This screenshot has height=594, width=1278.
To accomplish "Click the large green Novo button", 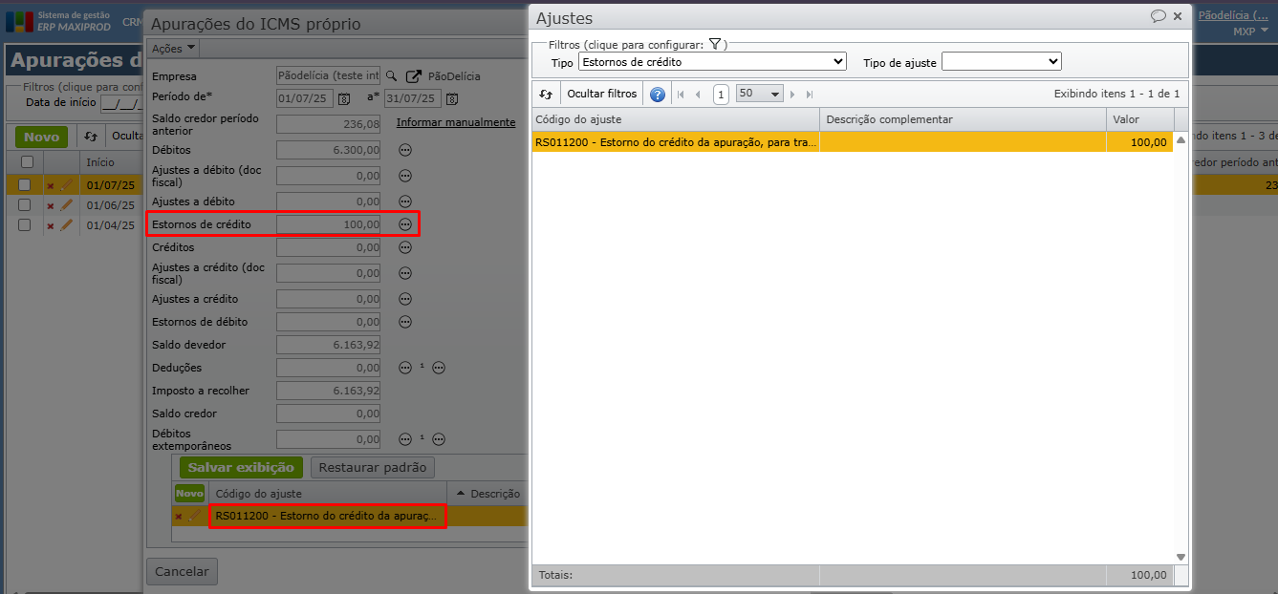I will tap(41, 137).
